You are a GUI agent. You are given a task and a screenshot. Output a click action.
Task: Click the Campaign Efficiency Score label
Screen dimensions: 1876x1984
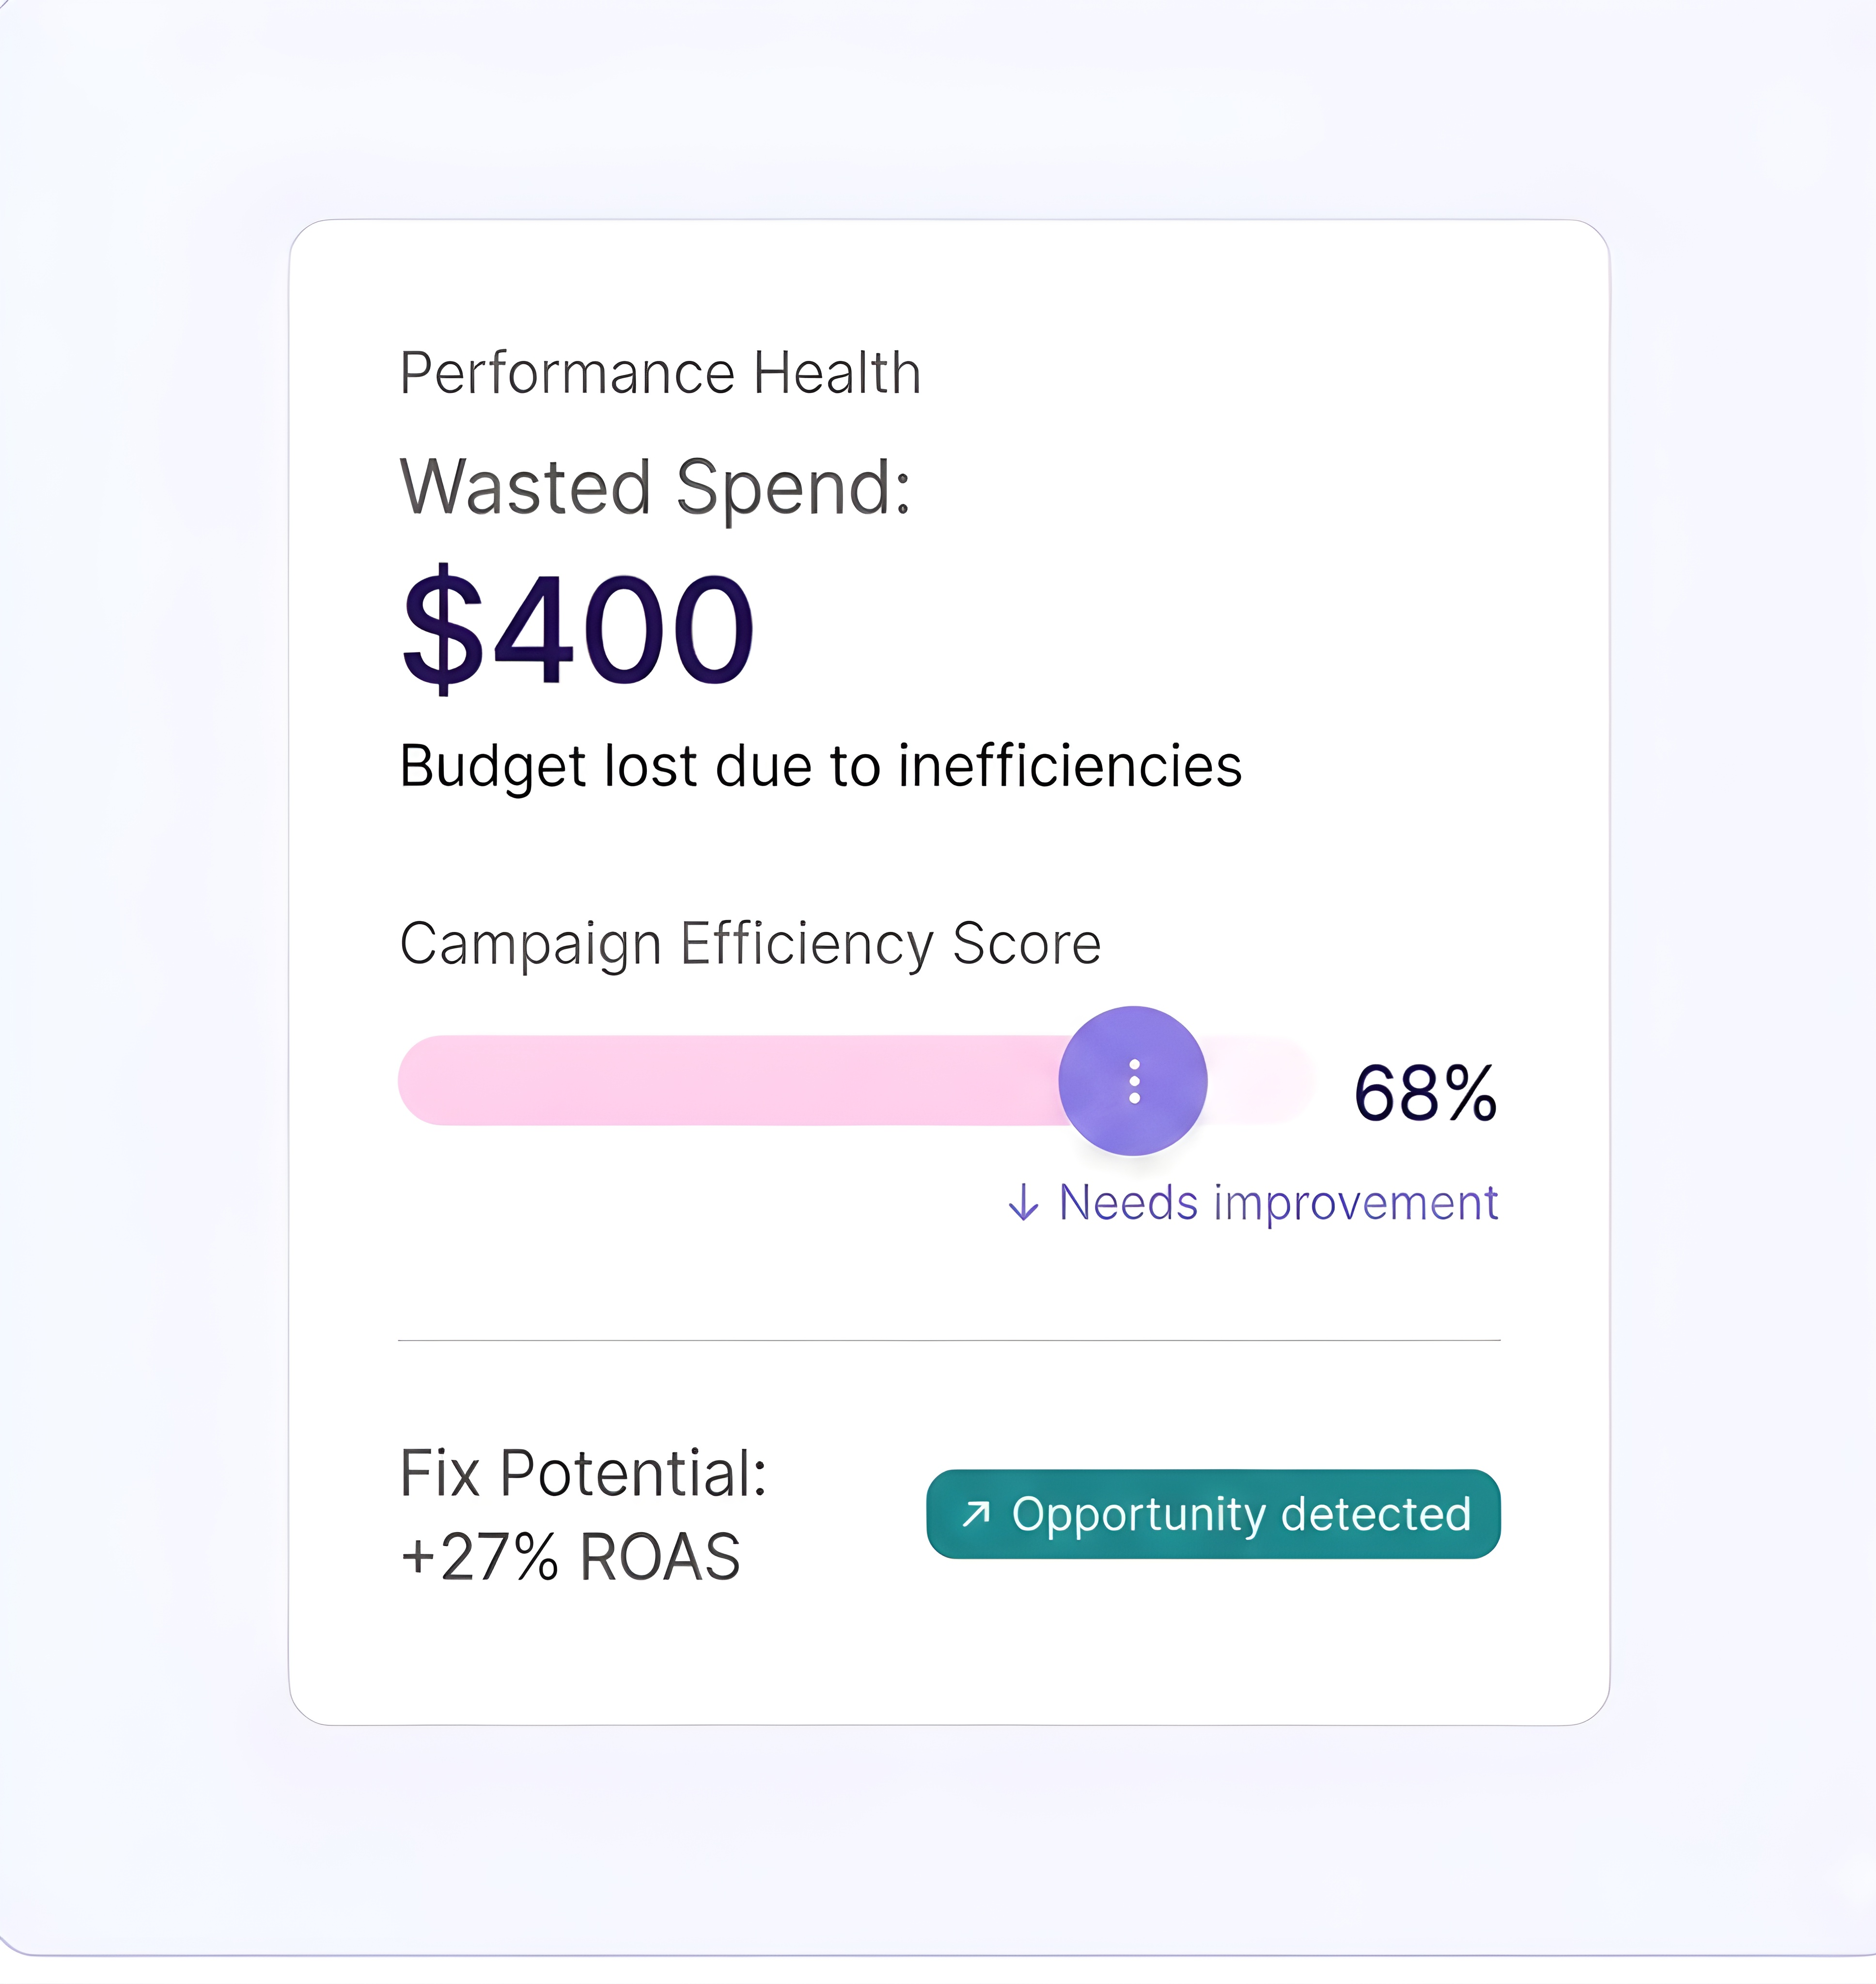coord(750,944)
